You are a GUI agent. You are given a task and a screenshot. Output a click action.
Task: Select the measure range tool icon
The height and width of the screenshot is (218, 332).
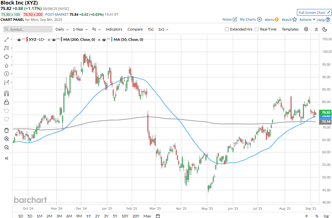[x=6, y=82]
